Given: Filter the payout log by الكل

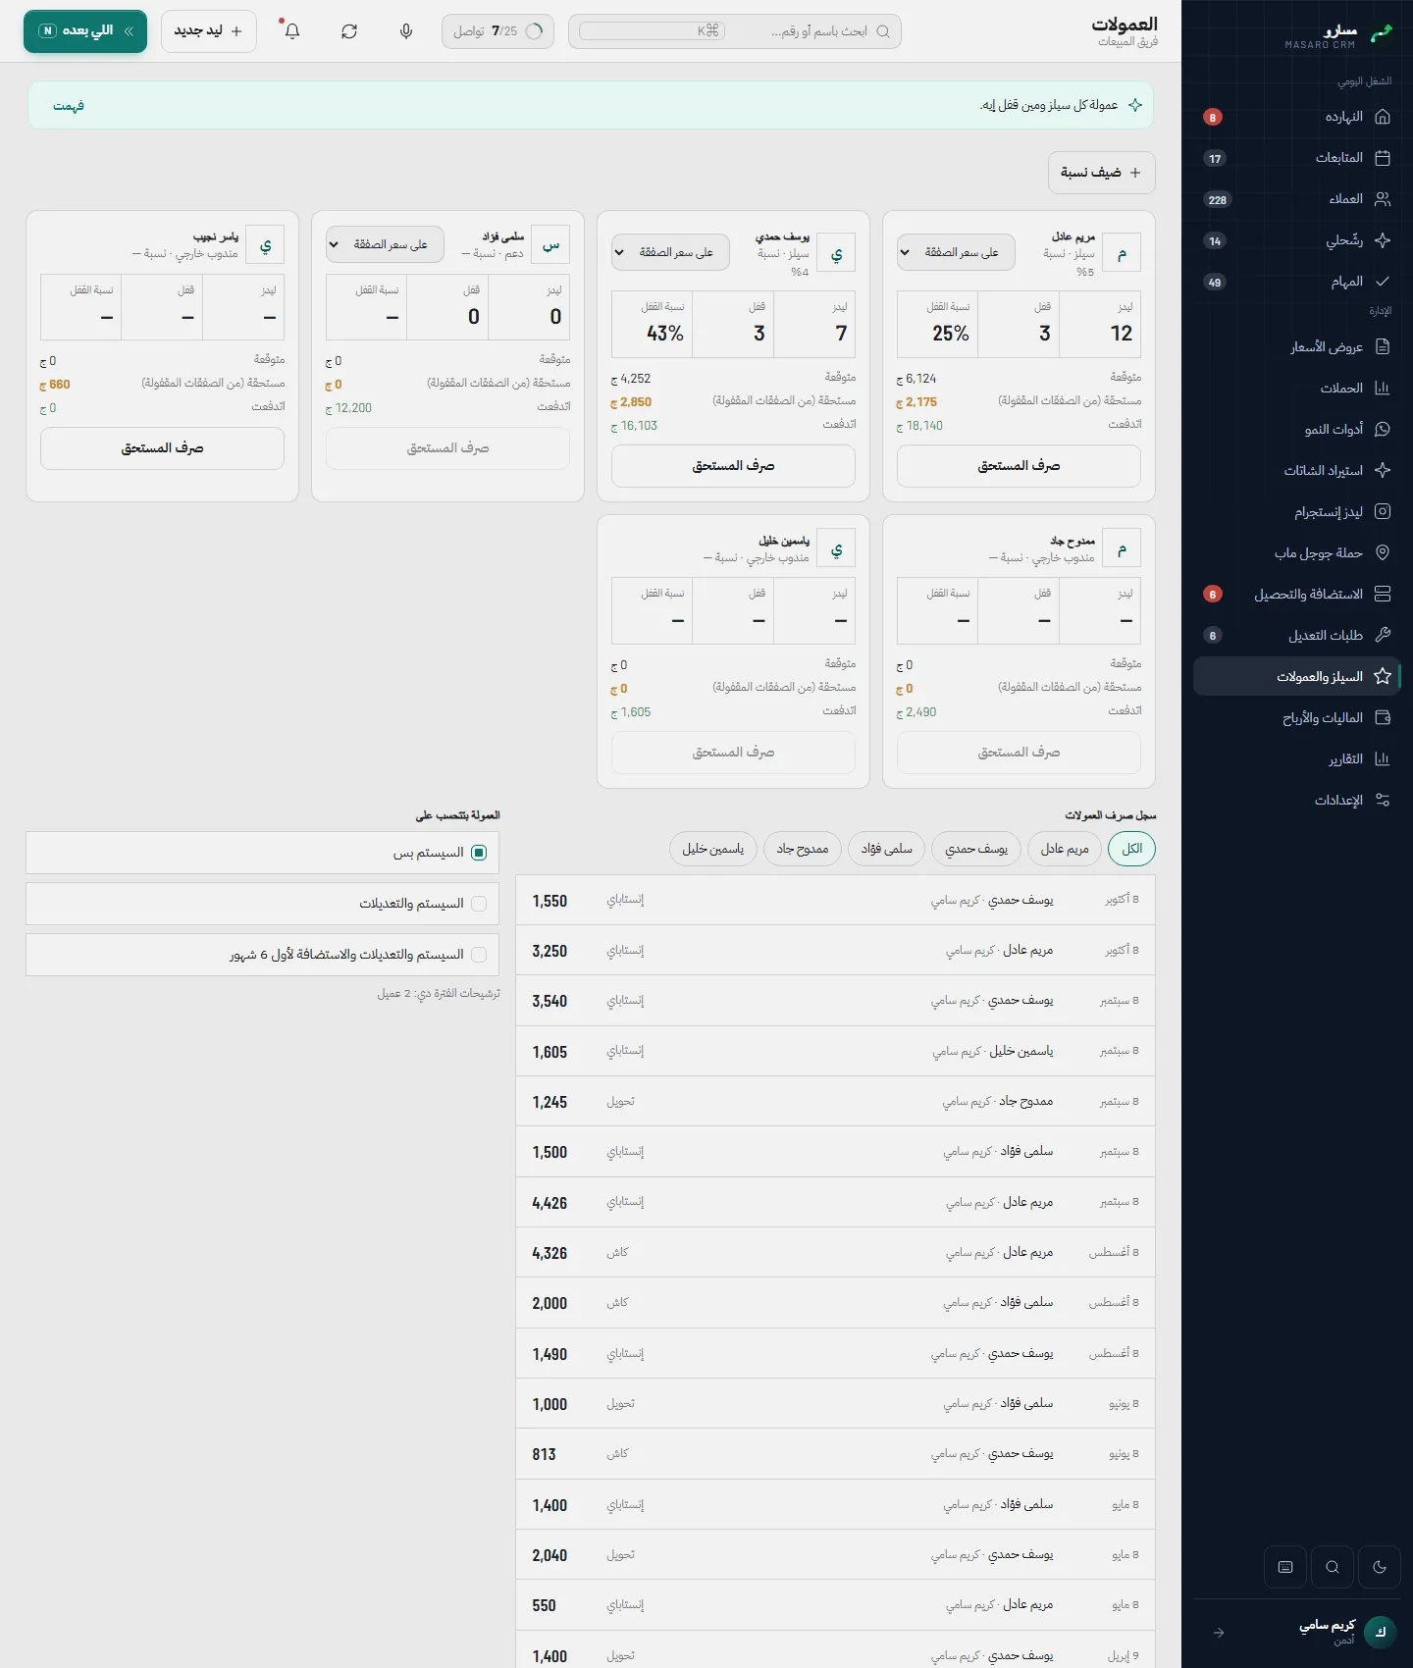Looking at the screenshot, I should pos(1131,849).
